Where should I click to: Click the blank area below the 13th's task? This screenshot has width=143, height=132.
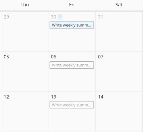coord(71,120)
